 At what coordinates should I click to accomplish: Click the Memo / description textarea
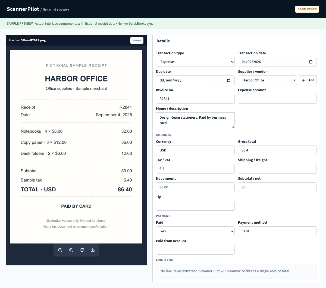[x=195, y=120]
